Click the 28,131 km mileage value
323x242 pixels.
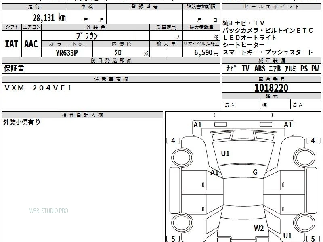(49, 18)
